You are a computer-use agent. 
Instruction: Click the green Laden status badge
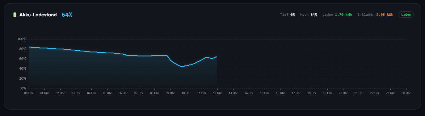pos(406,14)
